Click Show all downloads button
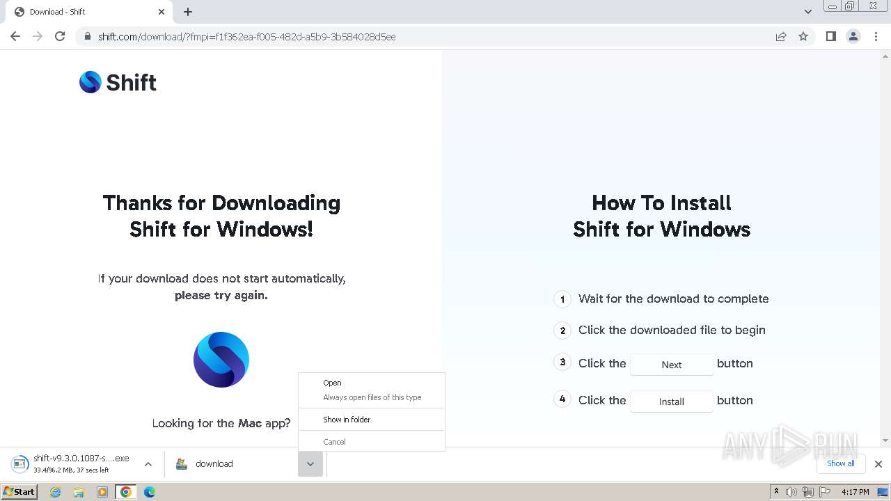The height and width of the screenshot is (501, 891). 841,463
